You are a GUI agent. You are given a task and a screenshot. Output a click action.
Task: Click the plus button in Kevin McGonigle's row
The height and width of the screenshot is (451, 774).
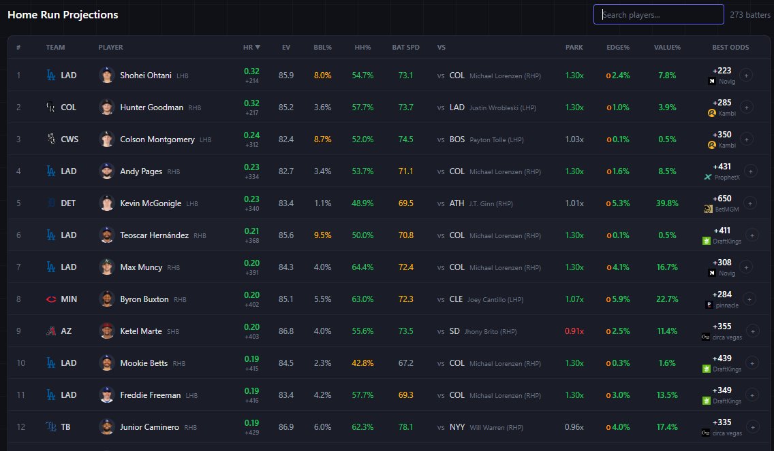(749, 203)
